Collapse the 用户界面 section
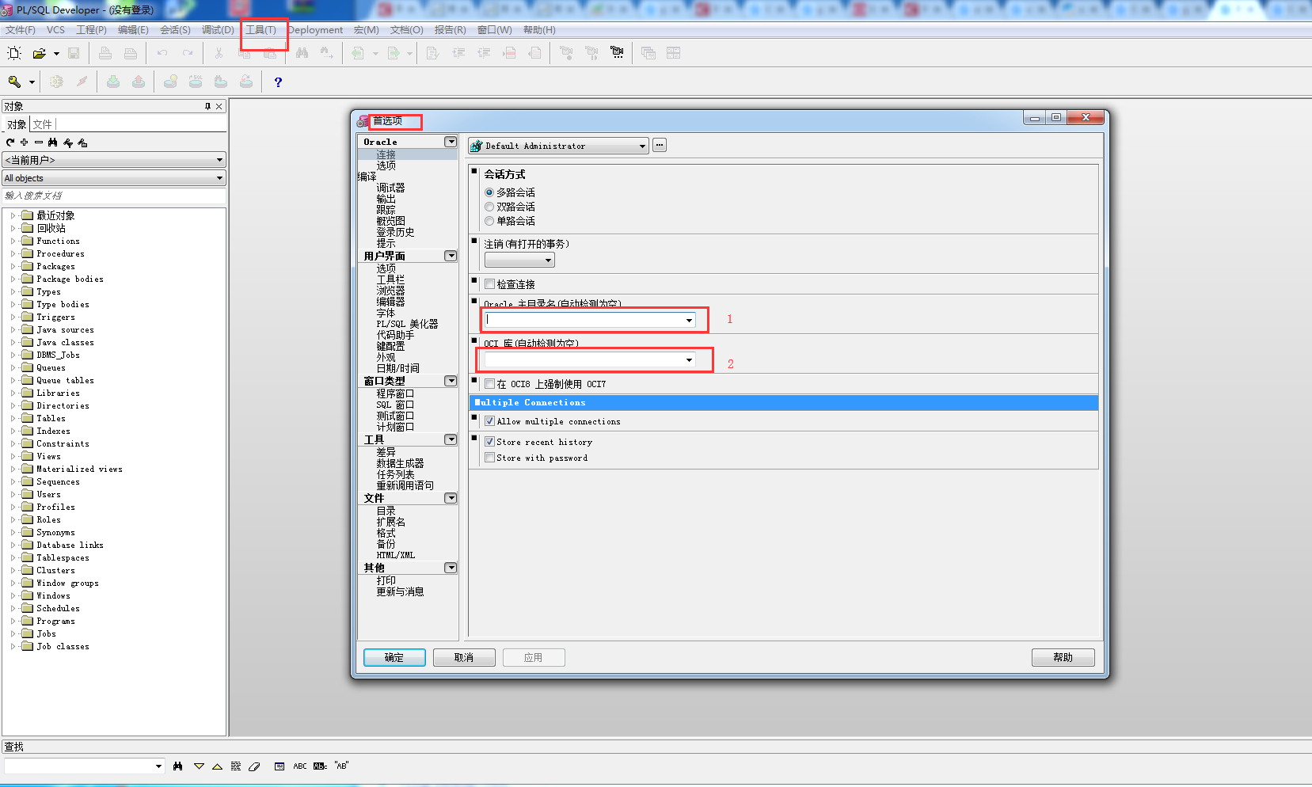Viewport: 1312px width, 787px height. click(x=451, y=256)
